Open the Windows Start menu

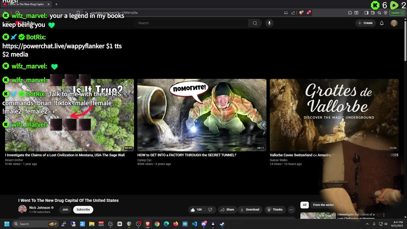pyautogui.click(x=7, y=224)
